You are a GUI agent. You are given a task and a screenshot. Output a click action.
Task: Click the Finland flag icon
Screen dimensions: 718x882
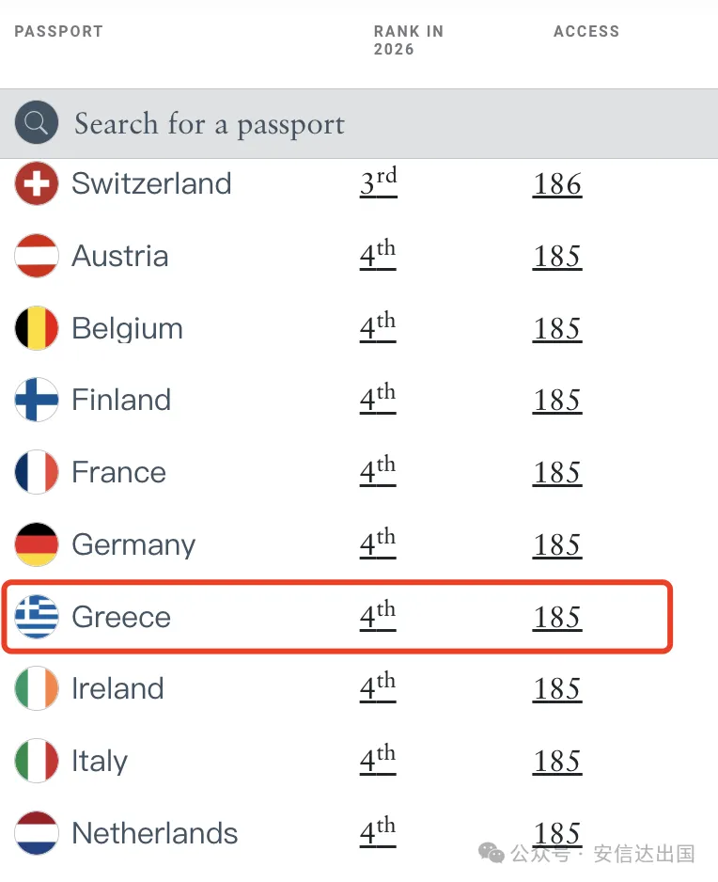37,401
